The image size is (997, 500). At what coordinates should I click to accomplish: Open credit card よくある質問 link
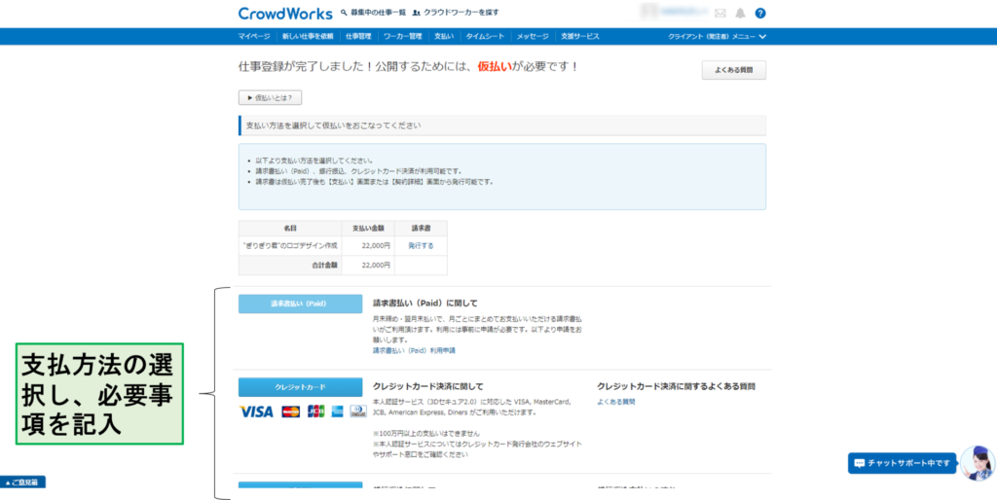(x=616, y=402)
